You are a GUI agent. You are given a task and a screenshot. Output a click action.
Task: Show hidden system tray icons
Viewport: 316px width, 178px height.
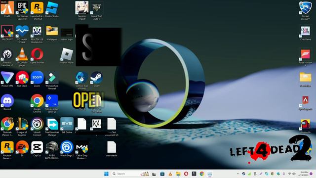coord(238,174)
